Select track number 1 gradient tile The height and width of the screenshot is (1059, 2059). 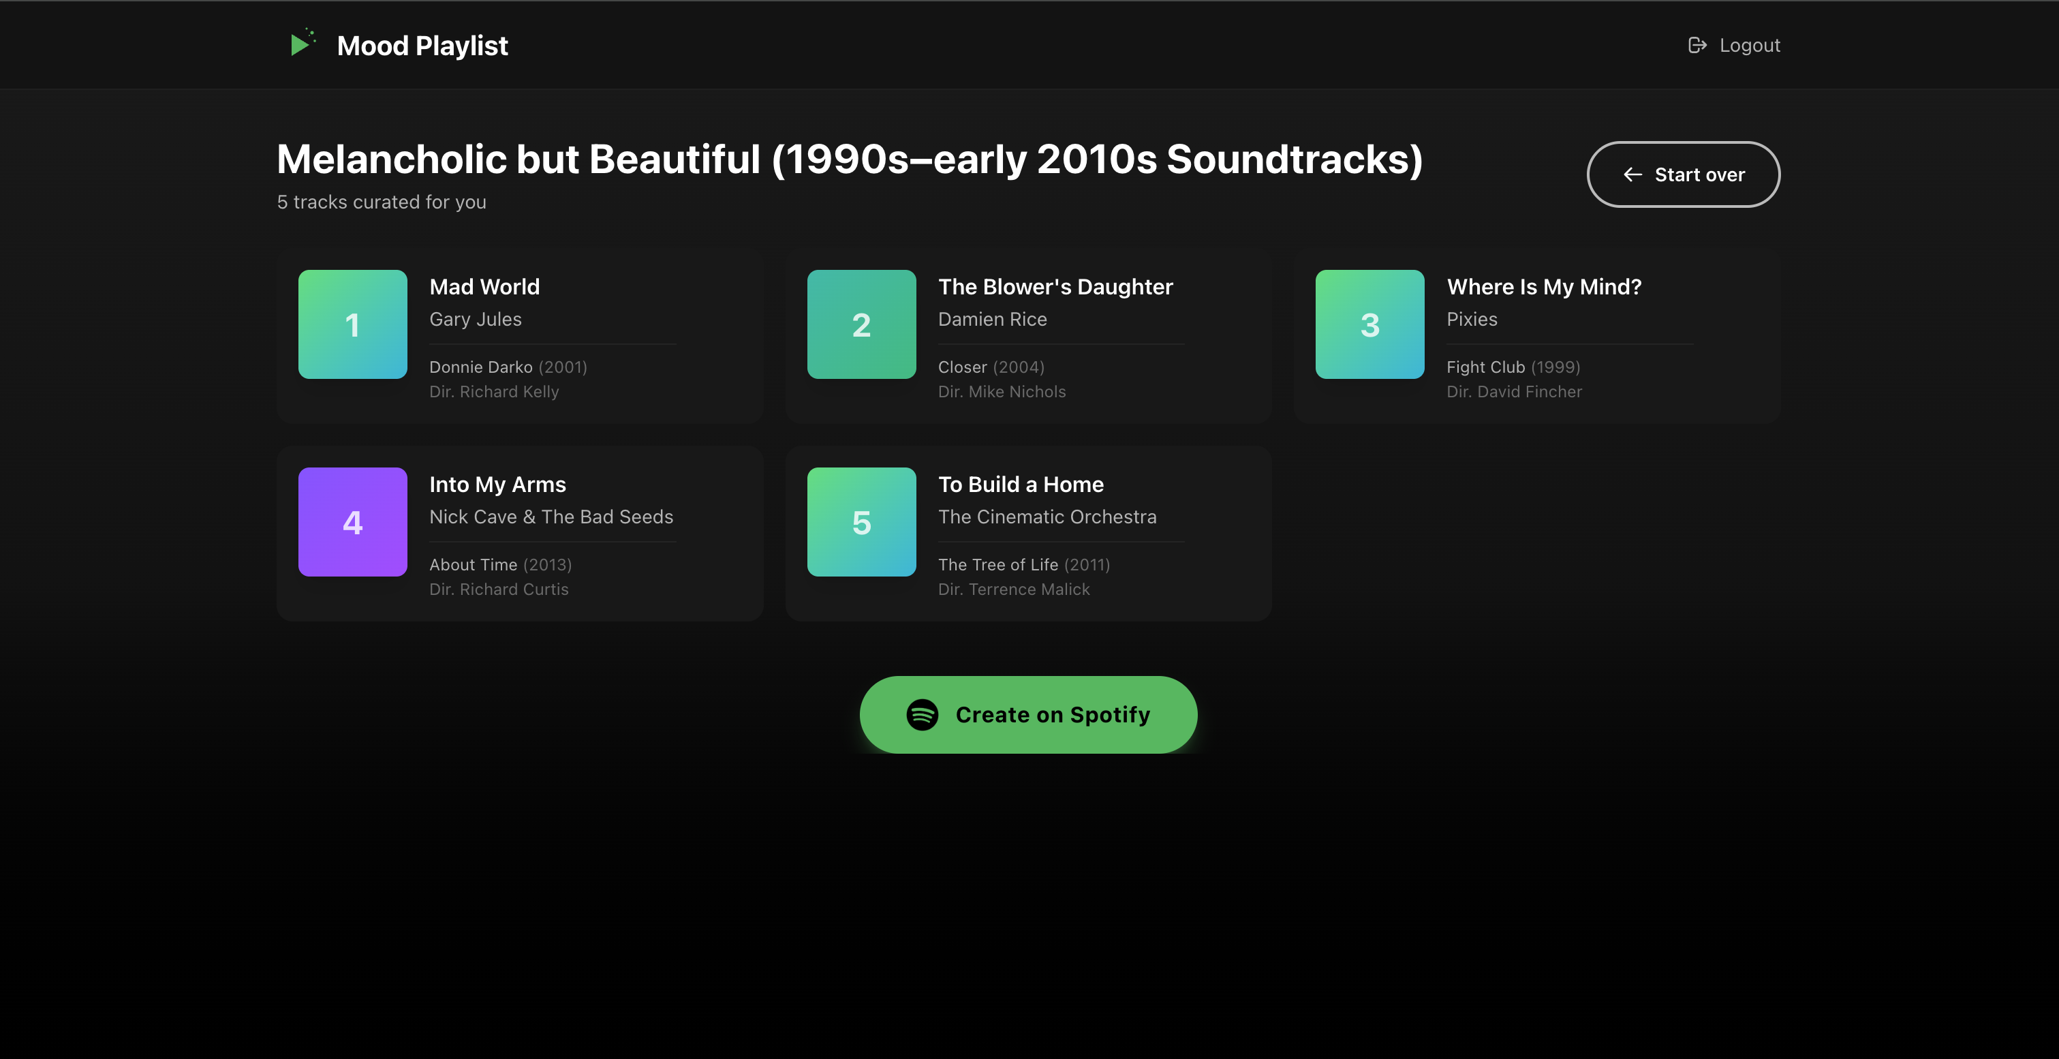tap(352, 324)
